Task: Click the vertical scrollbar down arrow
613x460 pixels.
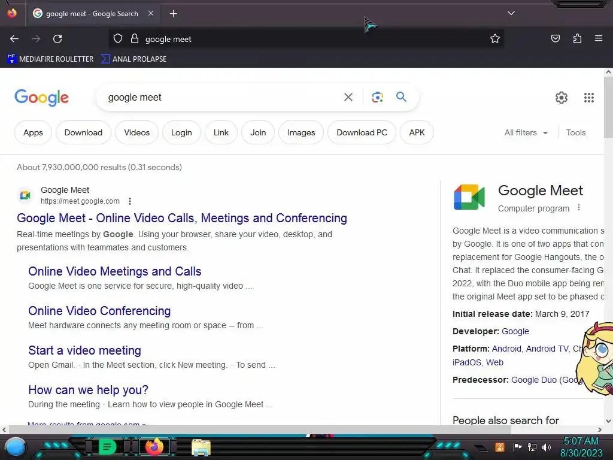Action: point(608,421)
